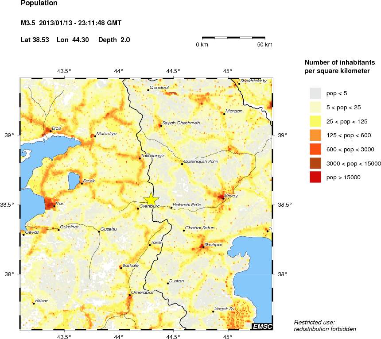This screenshot has width=381, height=339.
Task: Select the Khvoy city marker
Action: (223, 198)
